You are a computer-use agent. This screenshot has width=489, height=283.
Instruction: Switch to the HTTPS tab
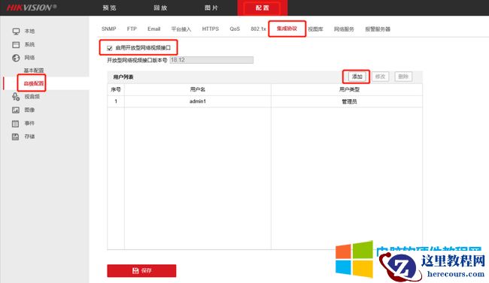point(211,29)
